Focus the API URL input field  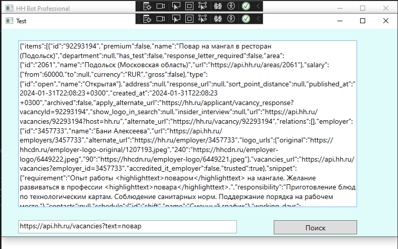[x=127, y=227]
